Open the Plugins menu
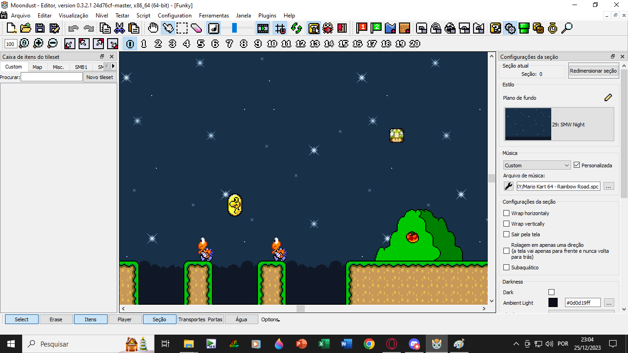This screenshot has width=628, height=353. (267, 16)
